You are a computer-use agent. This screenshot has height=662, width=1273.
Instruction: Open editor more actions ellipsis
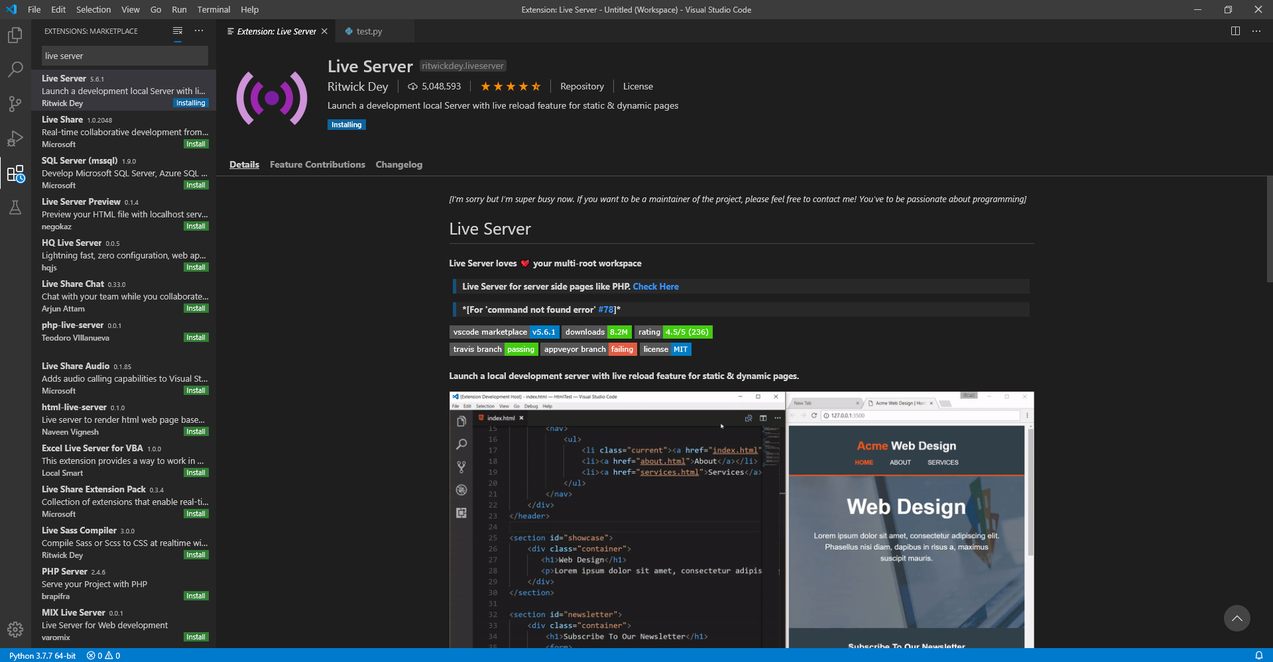[1256, 31]
